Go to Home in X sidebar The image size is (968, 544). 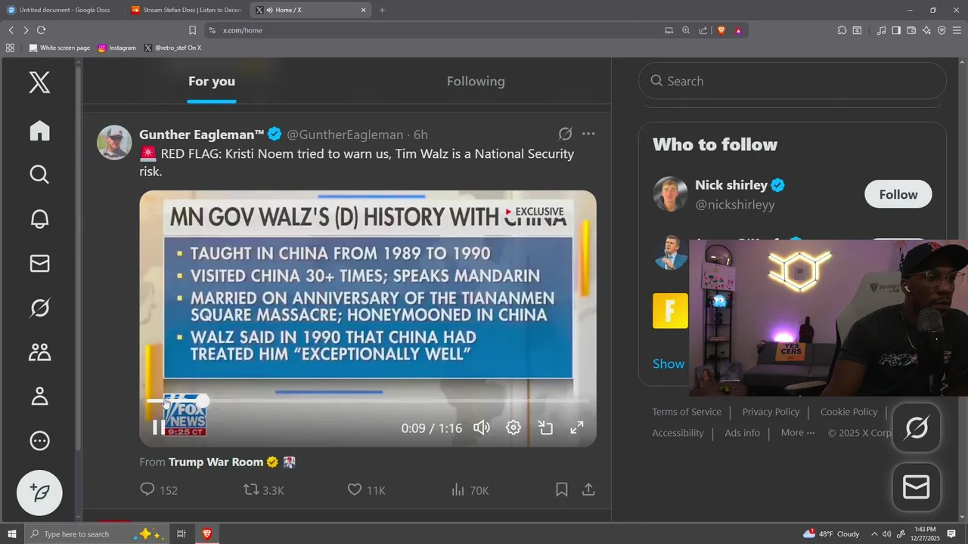pos(39,131)
